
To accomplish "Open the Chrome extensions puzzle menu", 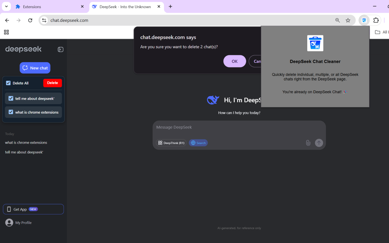I will click(376, 20).
